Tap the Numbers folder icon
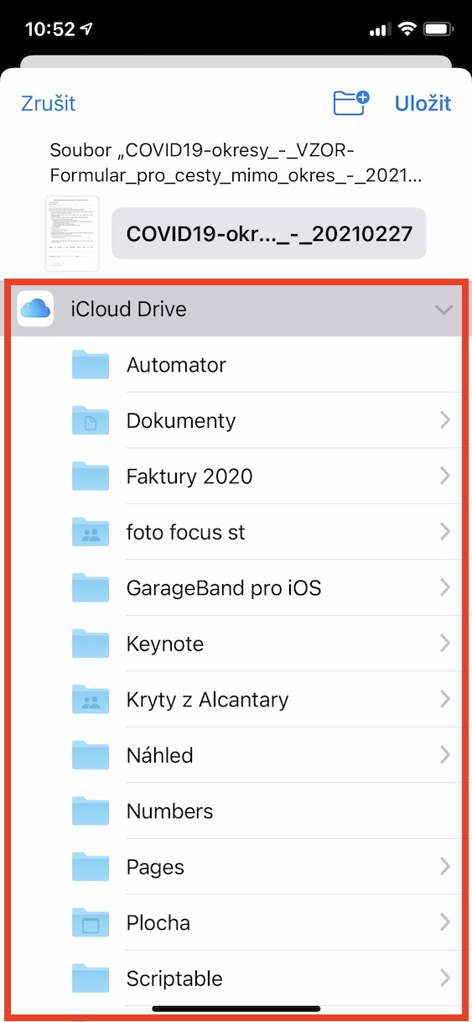Viewport: 472px width, 1022px height. tap(91, 811)
